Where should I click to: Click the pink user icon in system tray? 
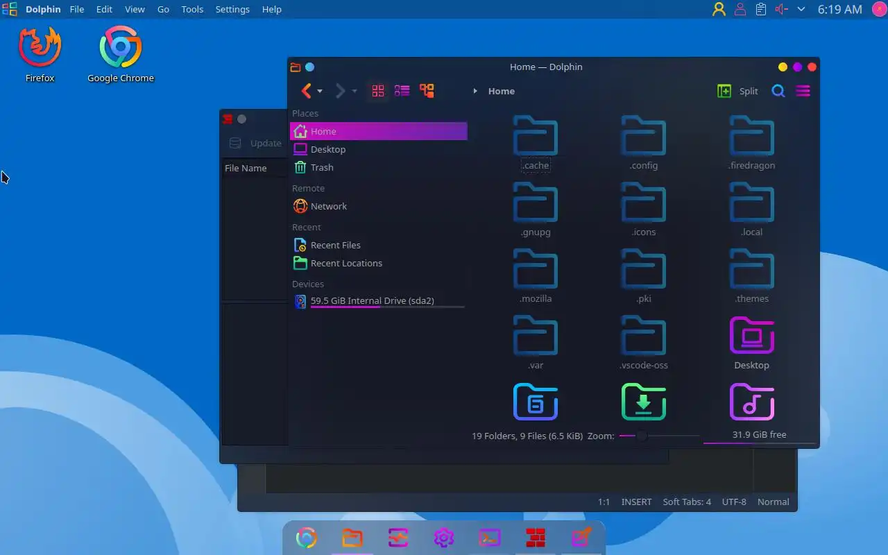[740, 9]
